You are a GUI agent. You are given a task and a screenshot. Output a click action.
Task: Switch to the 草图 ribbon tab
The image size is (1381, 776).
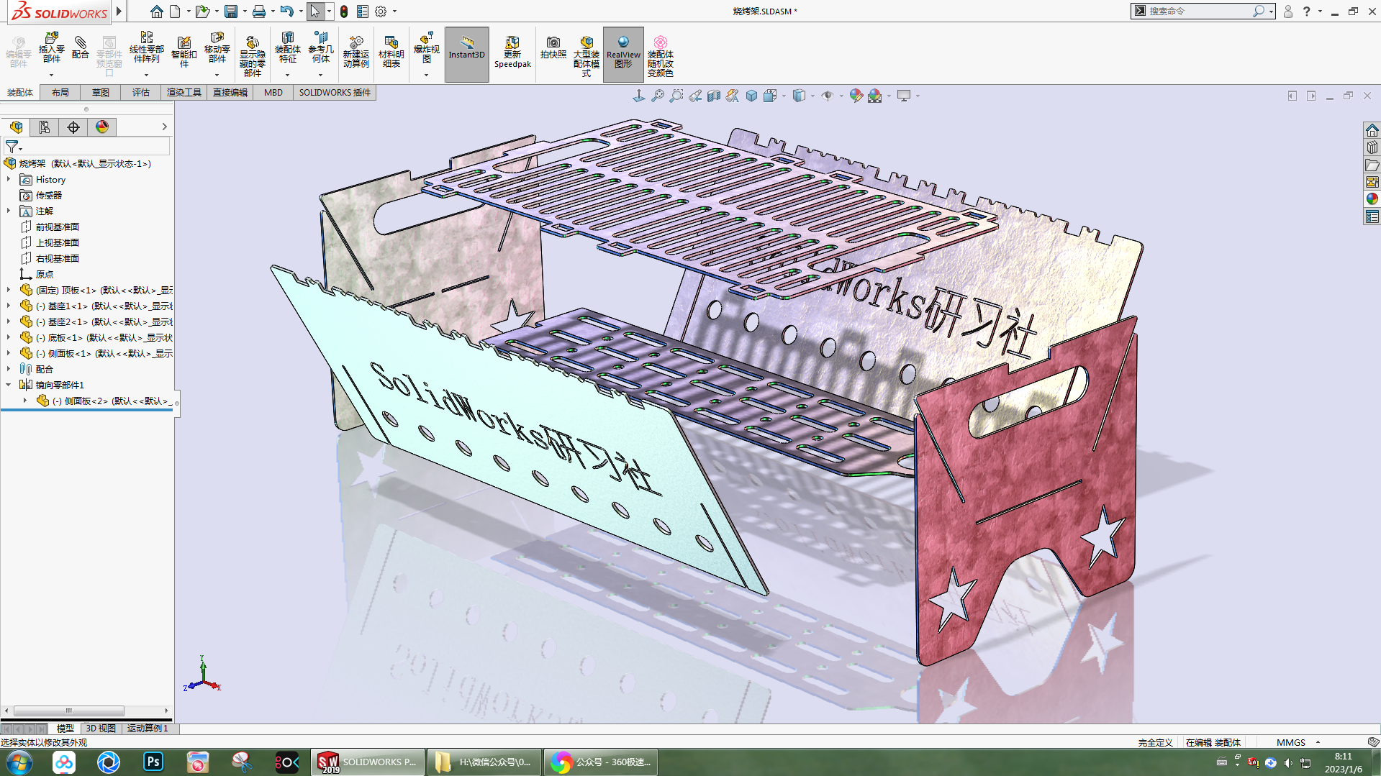point(101,92)
